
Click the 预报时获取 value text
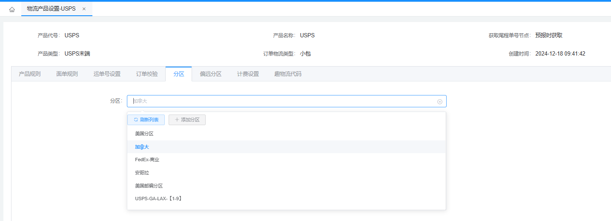point(549,36)
